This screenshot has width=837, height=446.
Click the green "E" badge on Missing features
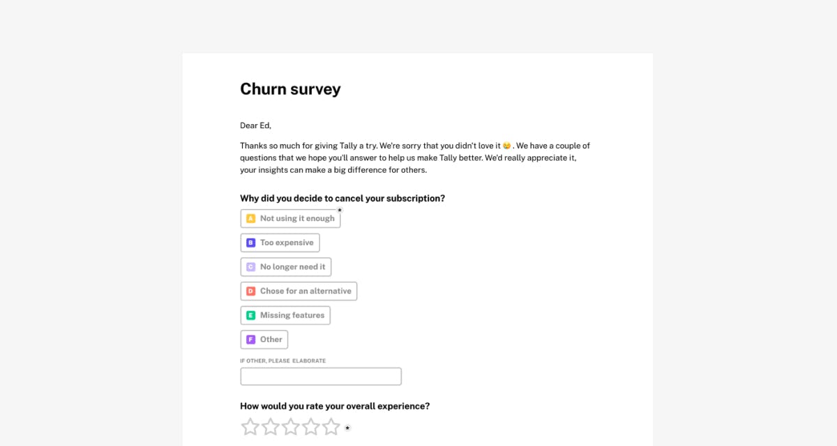coord(250,315)
